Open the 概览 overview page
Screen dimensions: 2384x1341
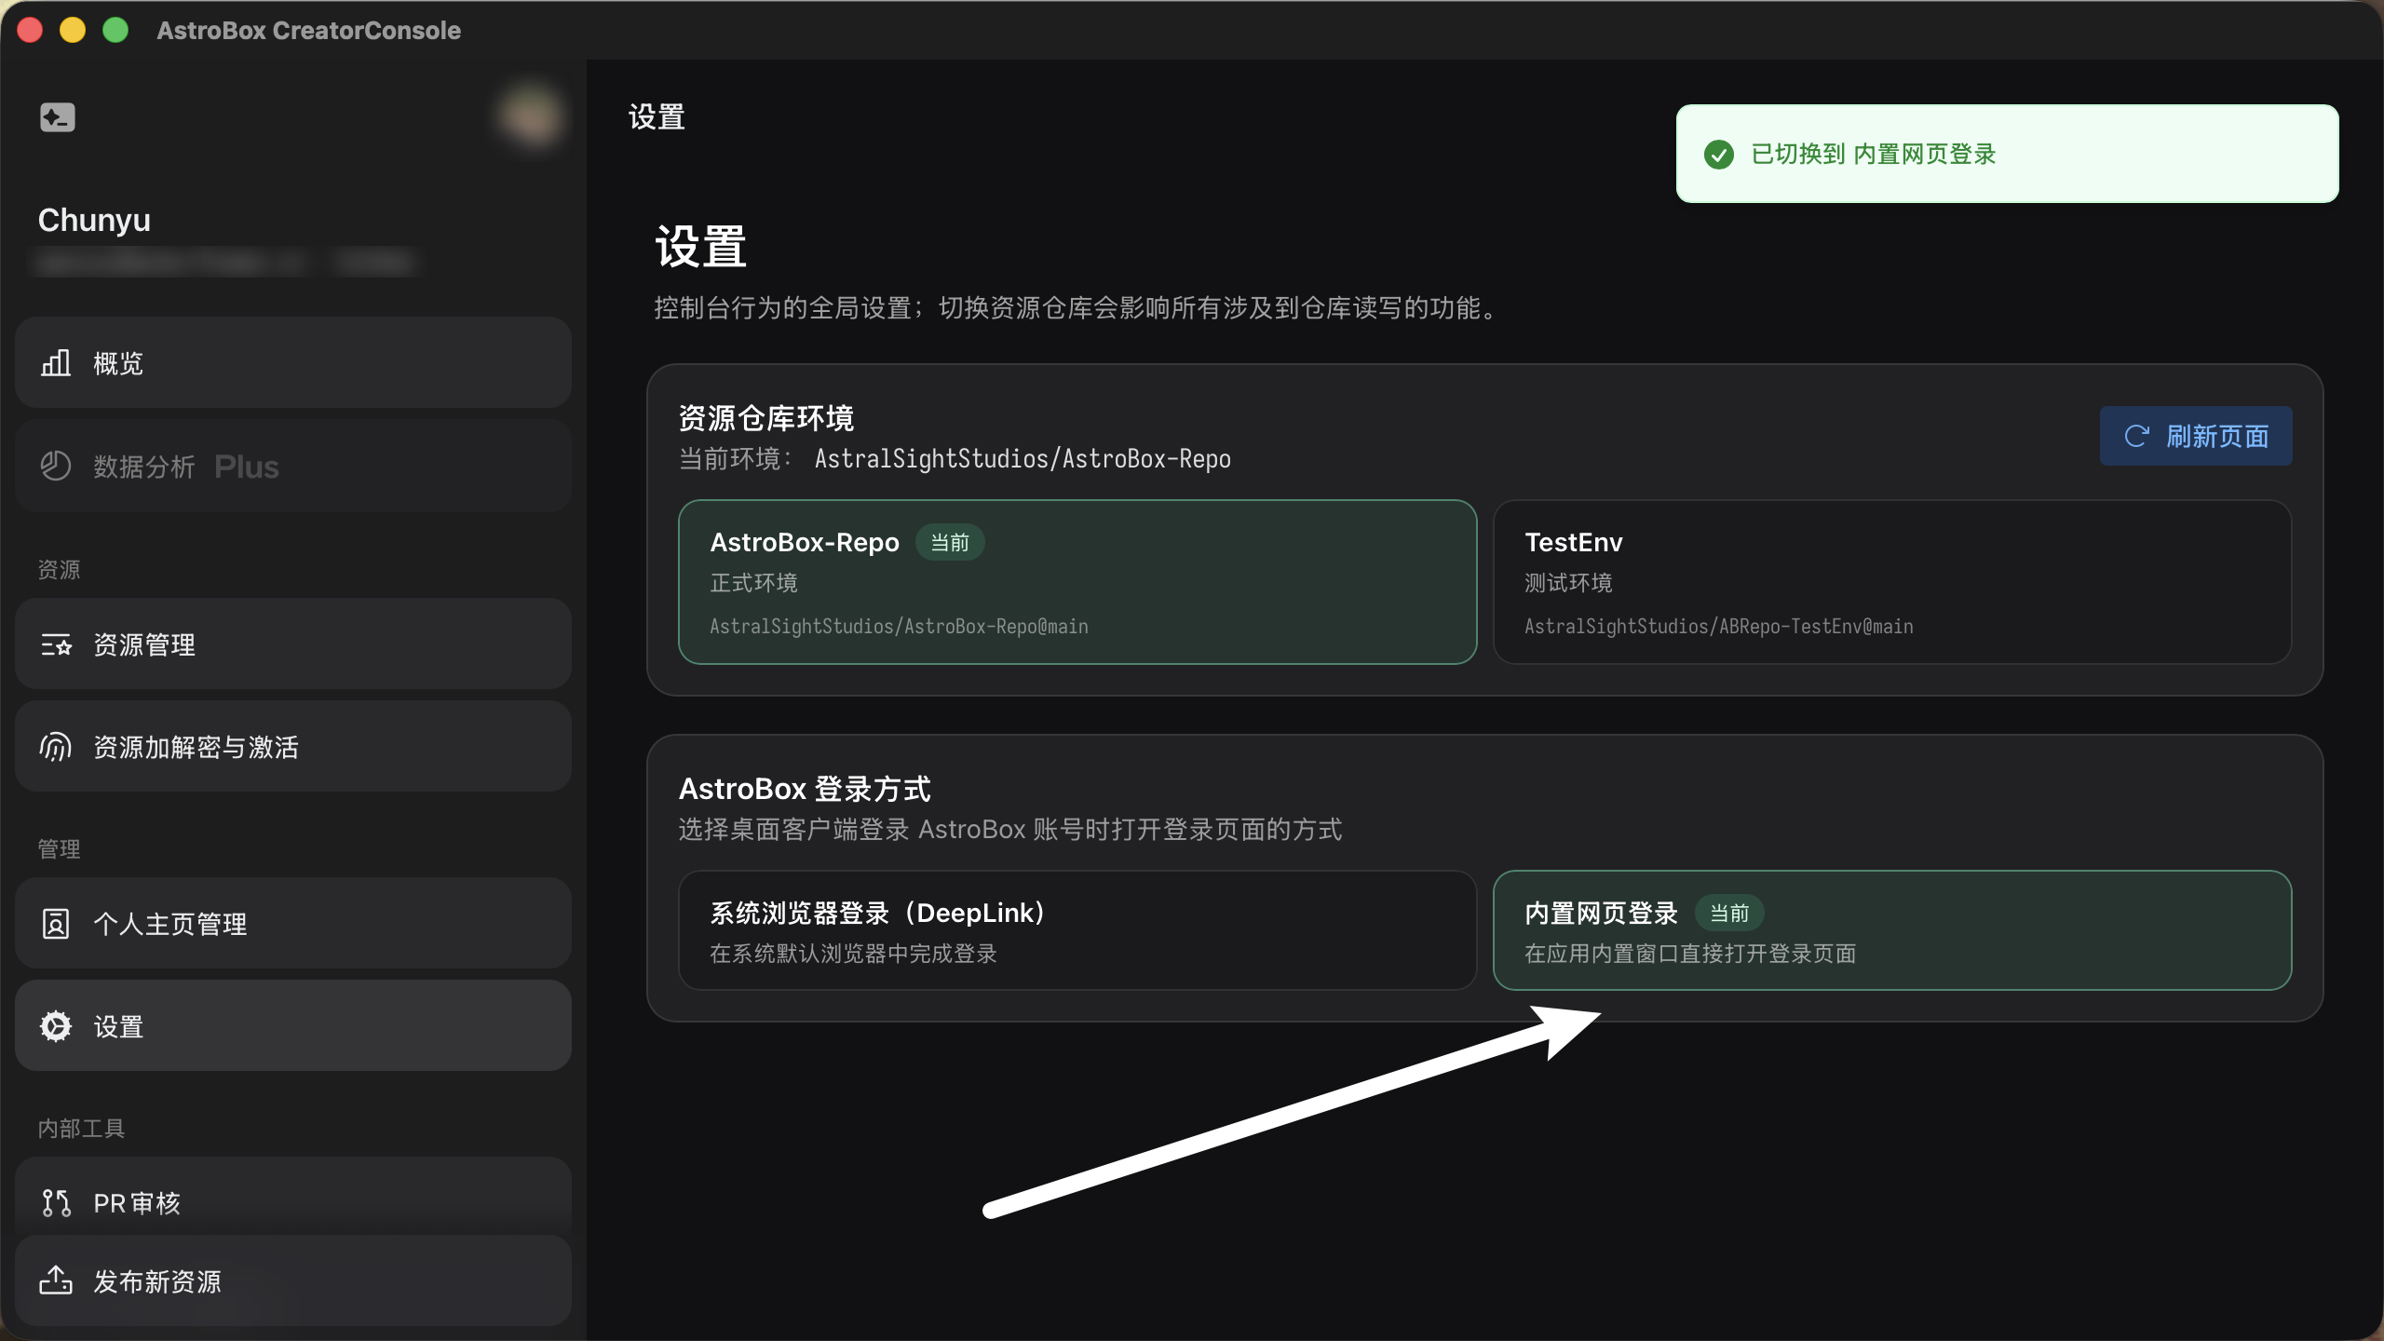pos(293,362)
